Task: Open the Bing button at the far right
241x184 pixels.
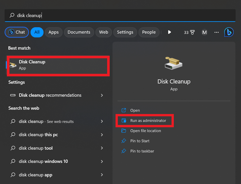Action: pyautogui.click(x=229, y=32)
